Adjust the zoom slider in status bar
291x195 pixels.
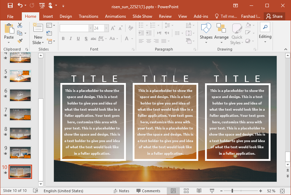[x=233, y=191]
